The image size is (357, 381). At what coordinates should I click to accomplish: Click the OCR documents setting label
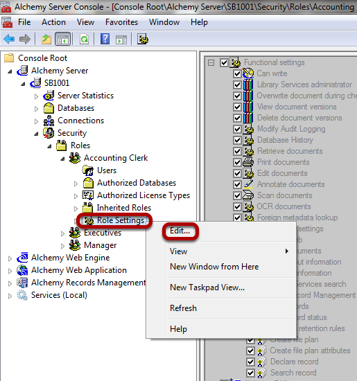pos(284,206)
